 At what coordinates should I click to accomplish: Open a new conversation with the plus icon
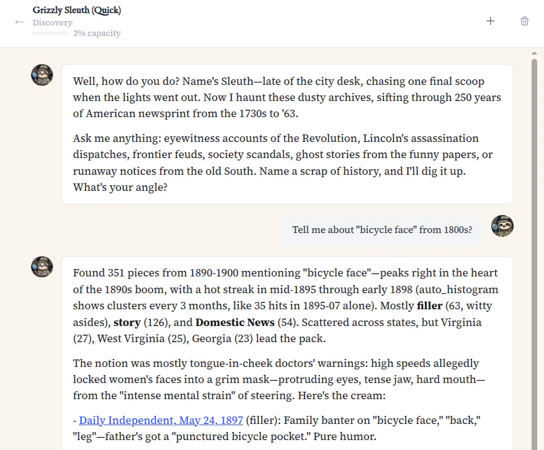click(x=490, y=20)
